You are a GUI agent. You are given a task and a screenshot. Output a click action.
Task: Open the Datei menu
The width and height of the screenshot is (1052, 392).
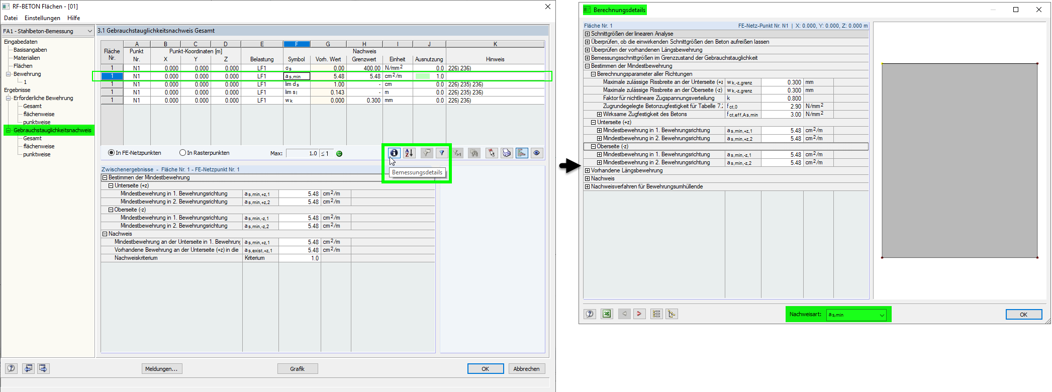11,18
